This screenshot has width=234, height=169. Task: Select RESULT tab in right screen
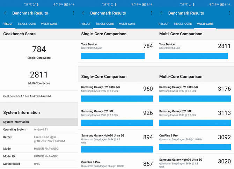pyautogui.click(x=163, y=24)
